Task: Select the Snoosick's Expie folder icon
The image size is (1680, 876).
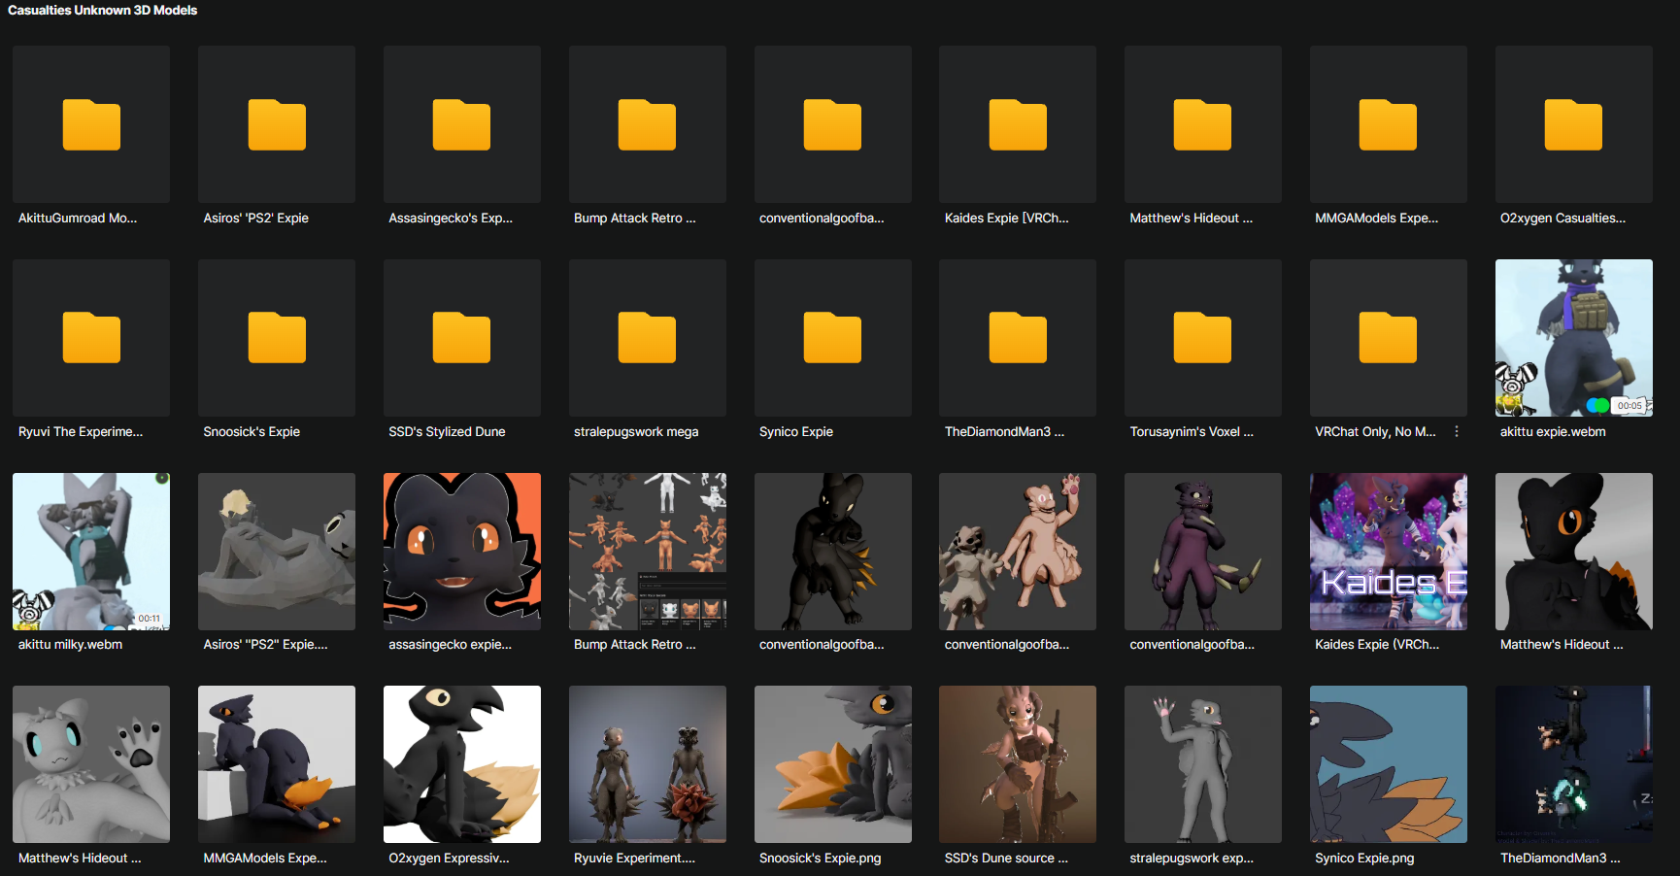Action: (277, 338)
